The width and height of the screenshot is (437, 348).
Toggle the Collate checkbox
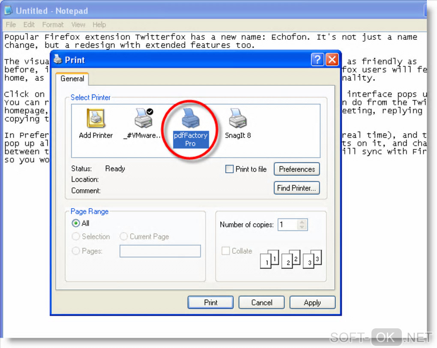coord(225,250)
